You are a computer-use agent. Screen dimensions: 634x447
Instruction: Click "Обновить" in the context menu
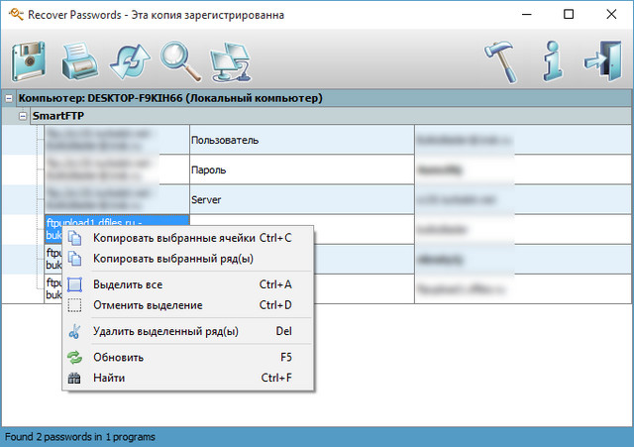click(118, 357)
